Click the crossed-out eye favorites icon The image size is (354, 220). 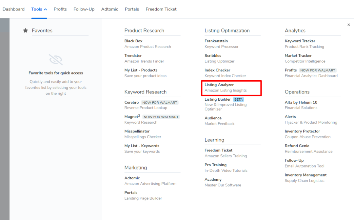(x=56, y=60)
